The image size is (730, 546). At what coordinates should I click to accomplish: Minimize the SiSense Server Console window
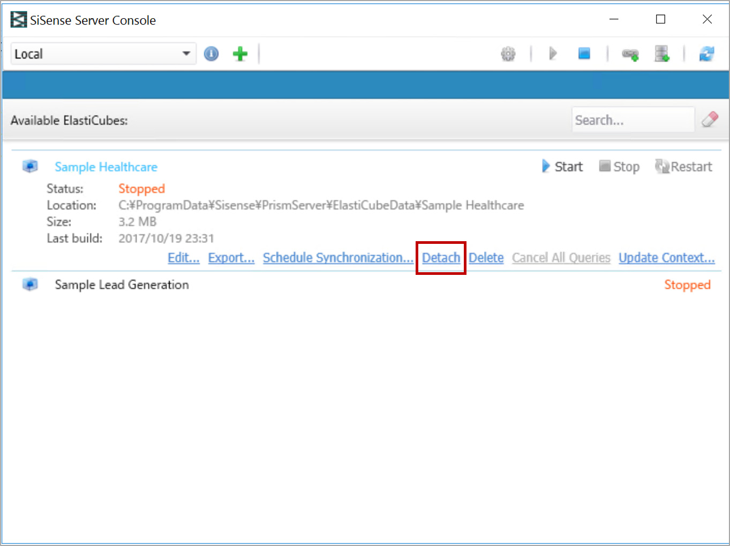point(614,19)
